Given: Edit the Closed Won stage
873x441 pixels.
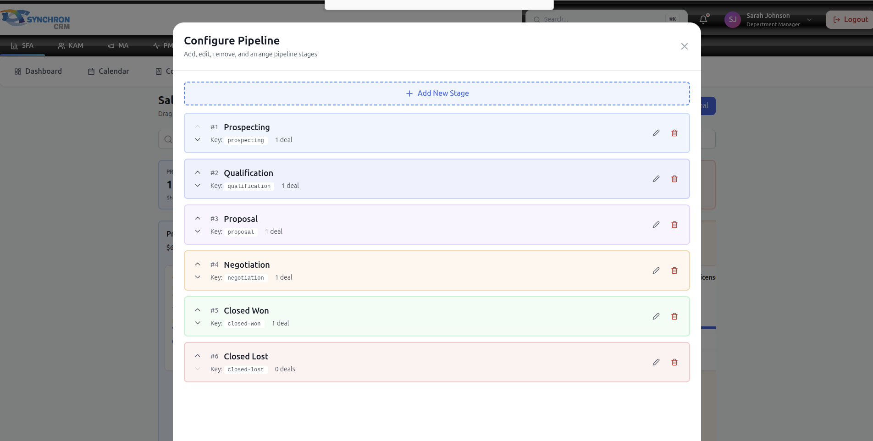Looking at the screenshot, I should pyautogui.click(x=656, y=316).
